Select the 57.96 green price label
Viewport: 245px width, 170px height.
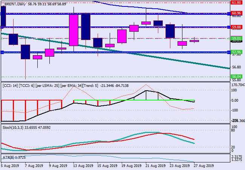coord(236,52)
